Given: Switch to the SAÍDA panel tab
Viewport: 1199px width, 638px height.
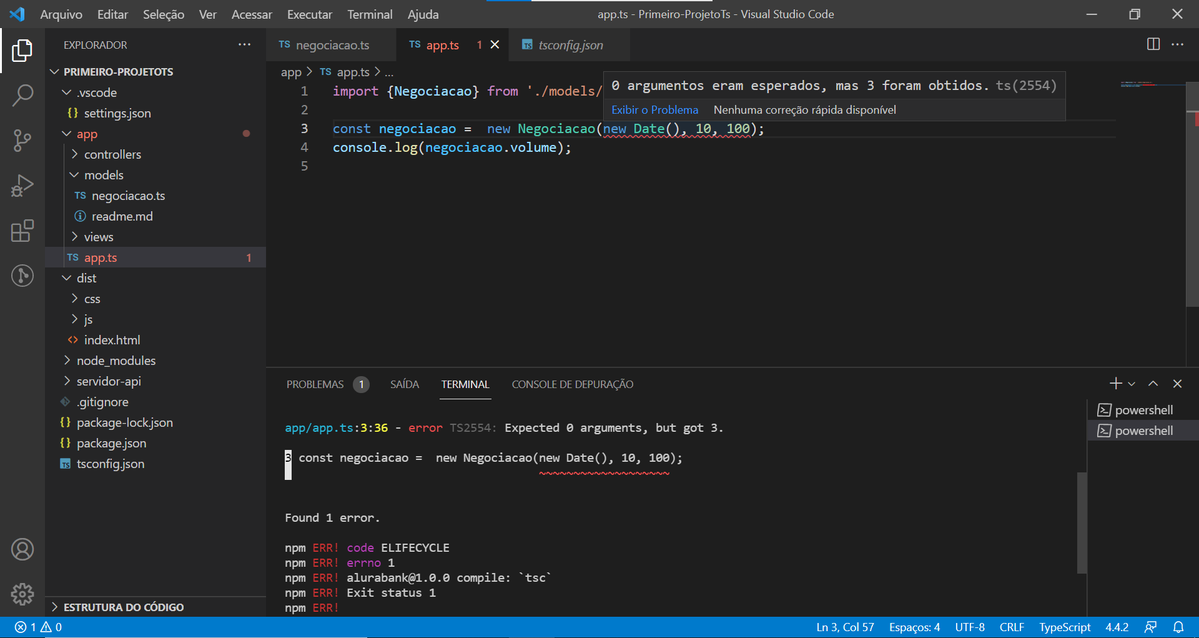Looking at the screenshot, I should (405, 384).
